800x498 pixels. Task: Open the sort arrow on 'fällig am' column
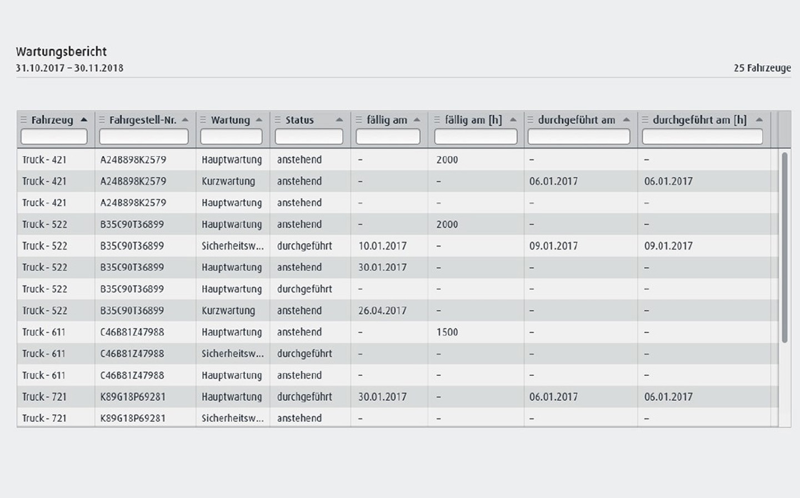[x=417, y=119]
